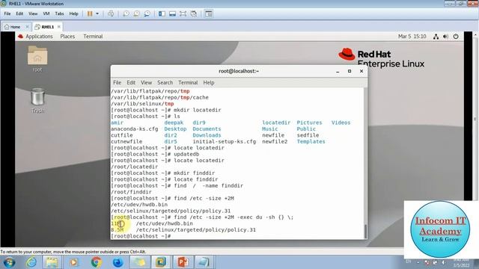Send Ctrl+Alt+Del to the VM from the toolbar
This screenshot has height=269, width=479.
pyautogui.click(x=111, y=13)
